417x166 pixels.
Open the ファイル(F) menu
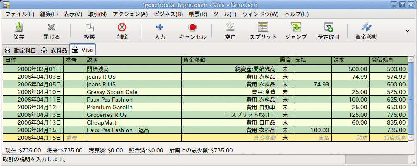tap(20, 14)
